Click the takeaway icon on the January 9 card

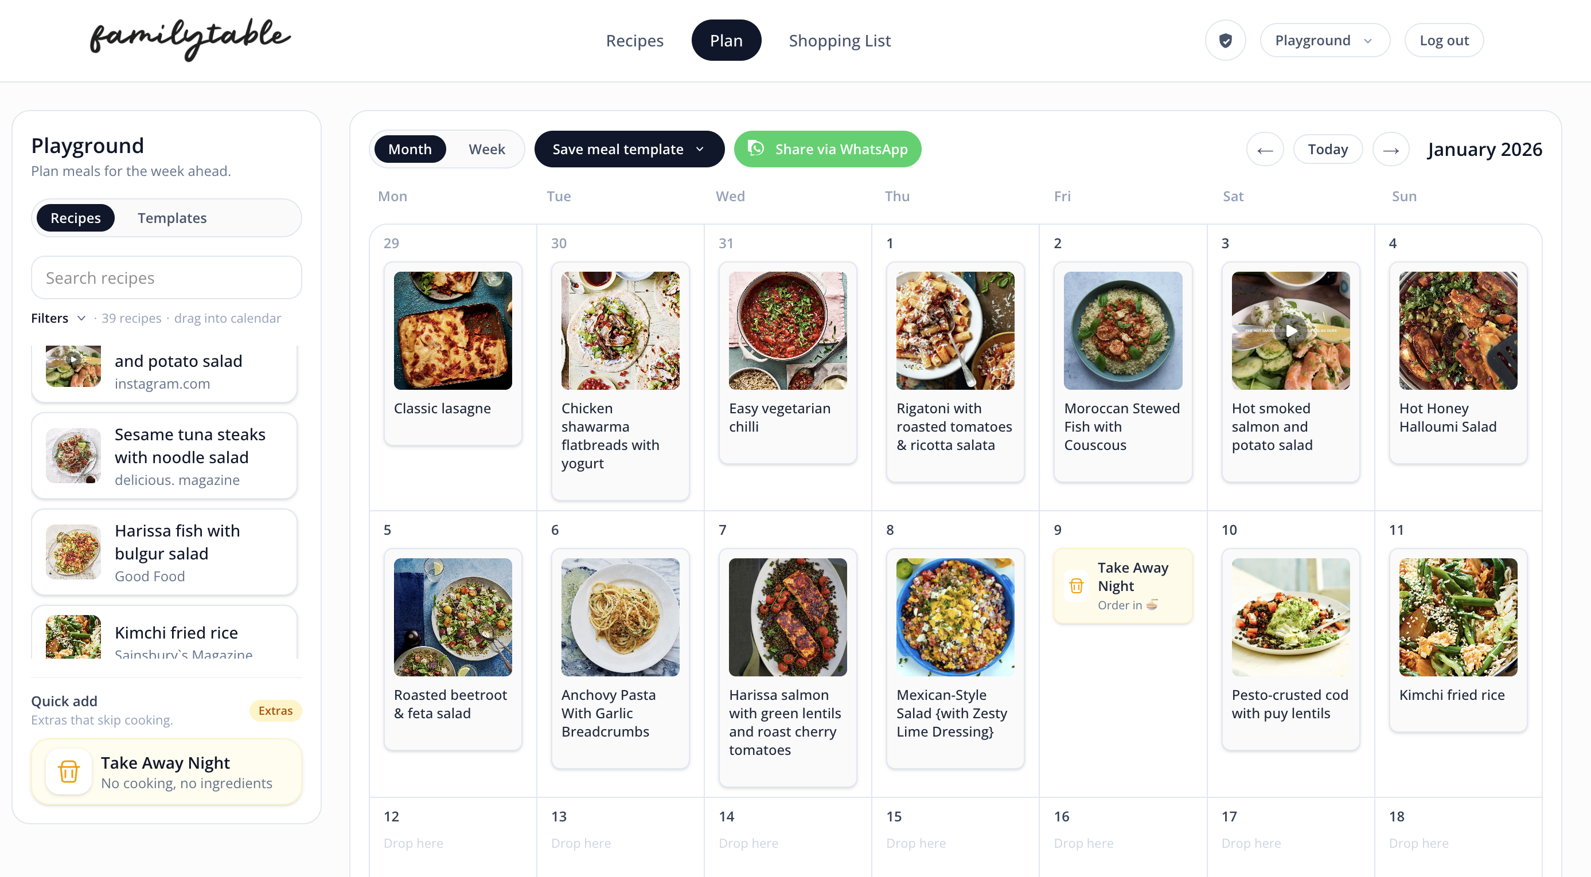click(1077, 585)
